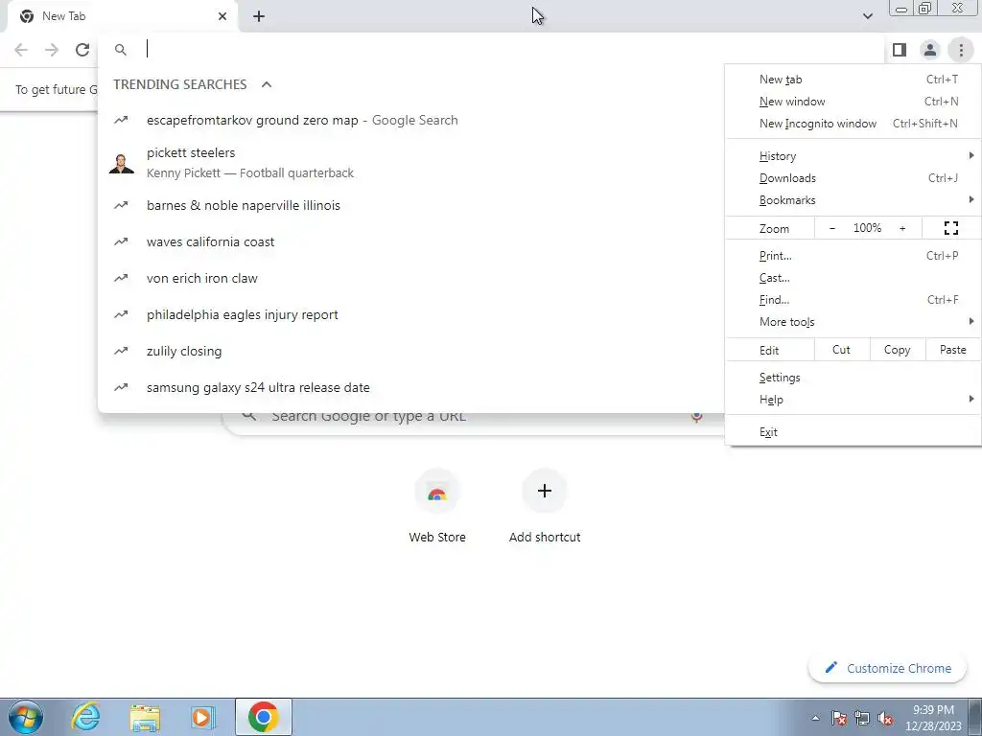
Task: Open Windows Explorer folder taskbar icon
Action: click(x=145, y=717)
